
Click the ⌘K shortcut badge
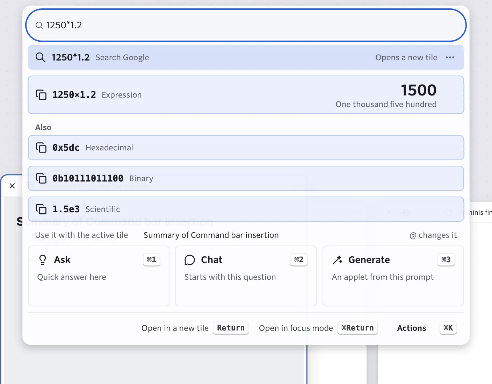(448, 328)
